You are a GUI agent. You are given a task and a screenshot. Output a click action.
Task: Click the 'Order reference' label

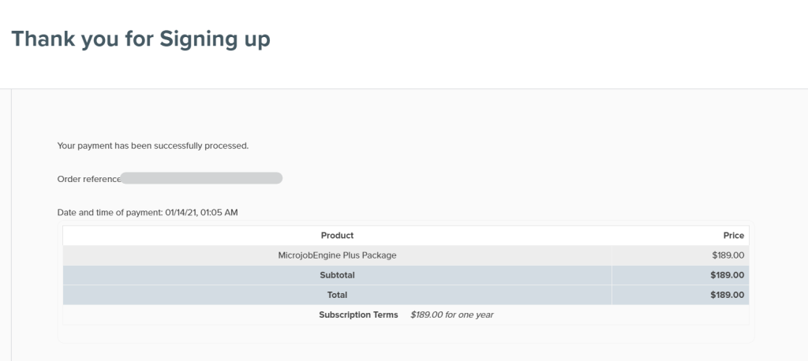click(x=88, y=179)
